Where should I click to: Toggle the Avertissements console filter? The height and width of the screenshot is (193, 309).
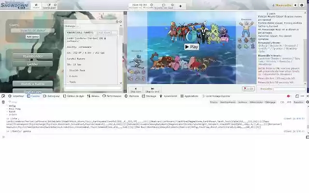(x=227, y=102)
